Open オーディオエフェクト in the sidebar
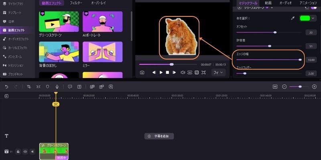 tap(16, 39)
